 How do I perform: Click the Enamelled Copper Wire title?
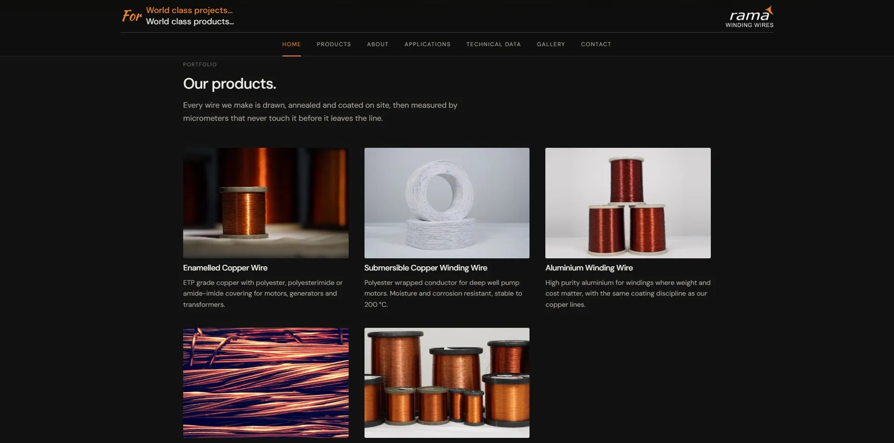point(225,268)
